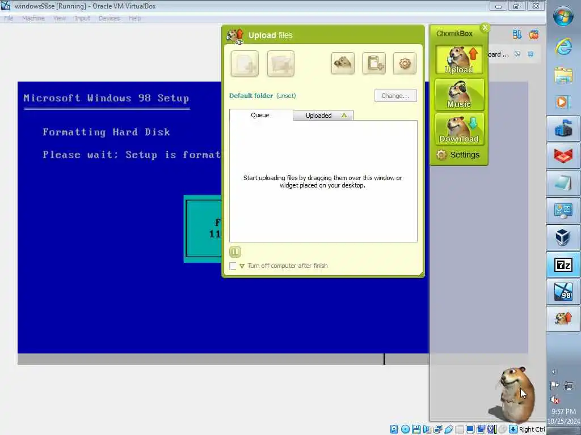The image size is (581, 435).
Task: Enable Turn off computer after finish checkbox
Action: (x=233, y=266)
